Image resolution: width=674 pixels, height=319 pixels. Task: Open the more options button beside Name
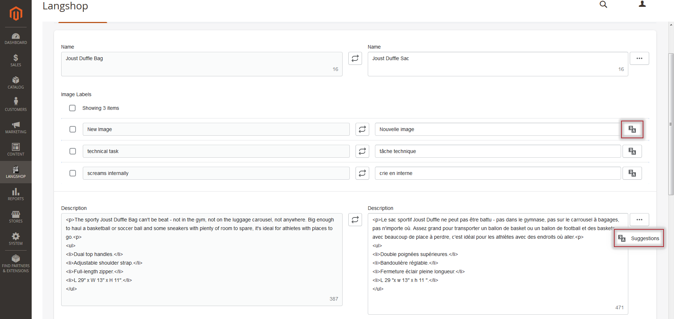639,58
